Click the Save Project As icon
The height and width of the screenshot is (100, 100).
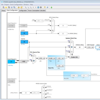[x=14, y=7]
